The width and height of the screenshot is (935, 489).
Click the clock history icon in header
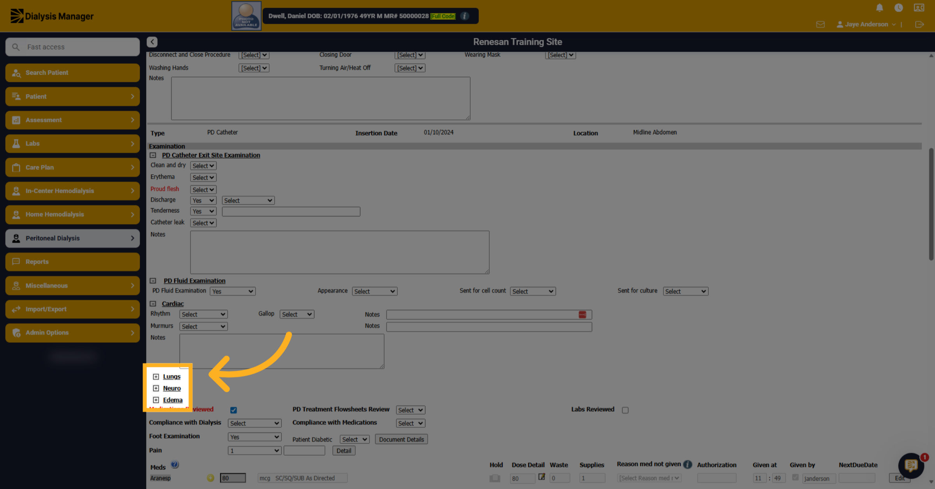click(899, 8)
